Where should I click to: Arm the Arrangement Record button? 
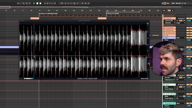(40, 3)
